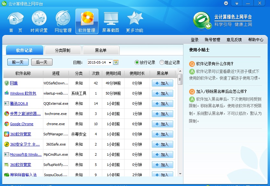Open 360软件管家 link for SoftupNotify process
This screenshot has width=270, height=186.
coord(20,164)
